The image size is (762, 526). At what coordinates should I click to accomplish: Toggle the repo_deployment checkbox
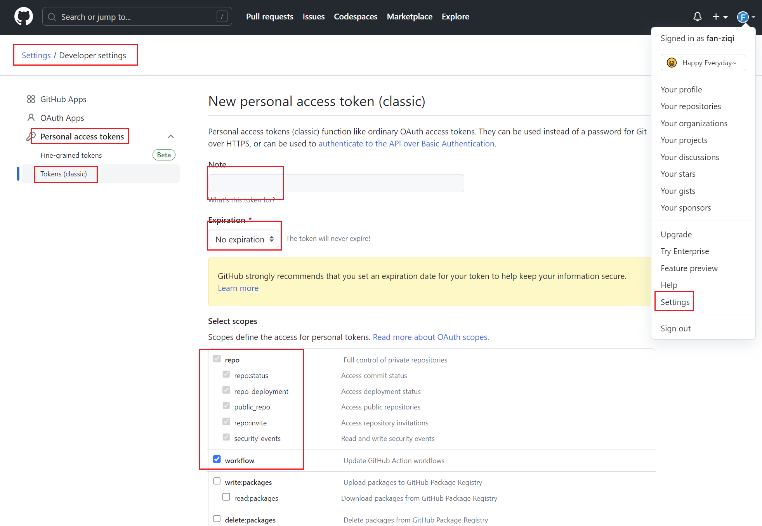[226, 390]
